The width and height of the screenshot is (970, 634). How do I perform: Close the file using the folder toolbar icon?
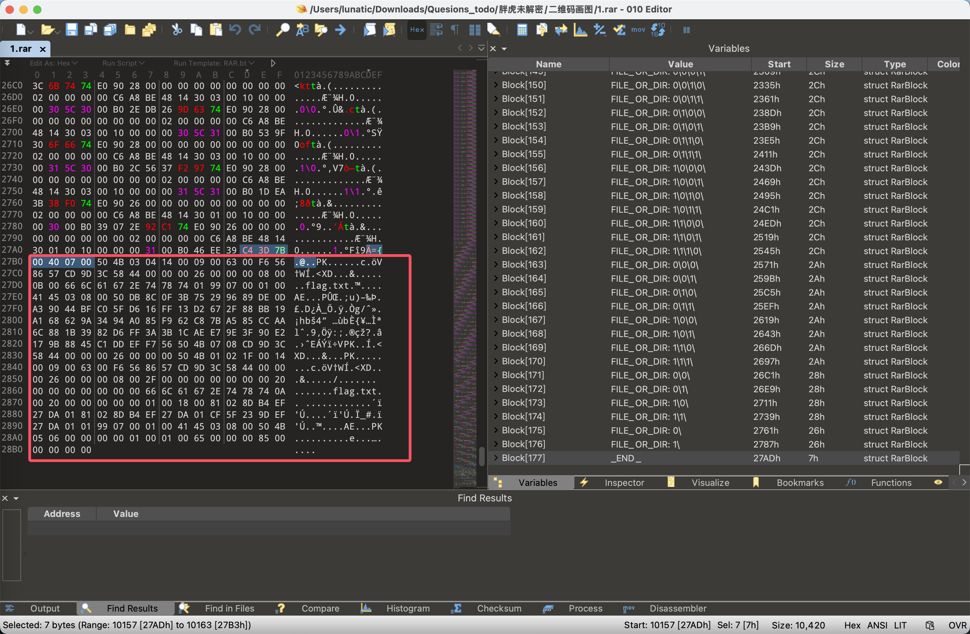130,30
